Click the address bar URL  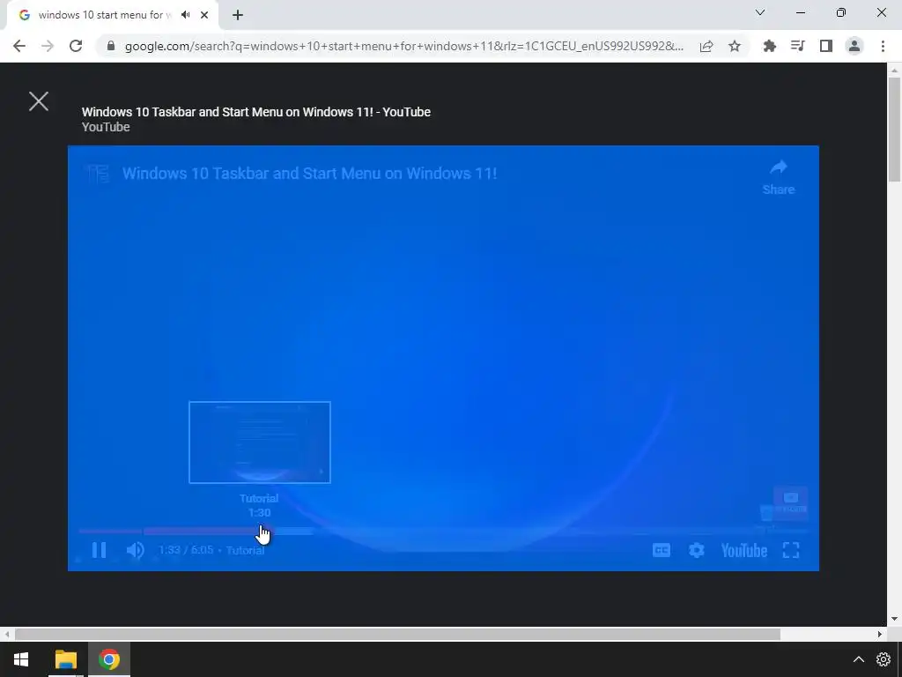[x=403, y=46]
